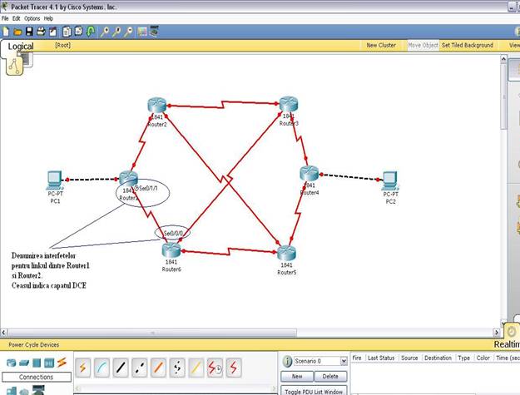
Task: Select Router5 on the canvas
Action: (x=286, y=253)
